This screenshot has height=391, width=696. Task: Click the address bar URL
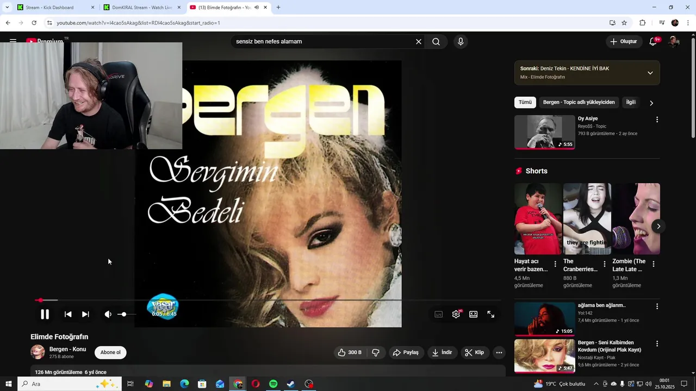pyautogui.click(x=138, y=23)
